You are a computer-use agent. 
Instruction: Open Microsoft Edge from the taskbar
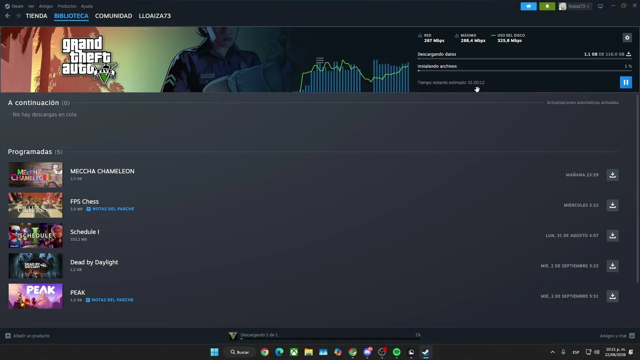click(x=279, y=352)
